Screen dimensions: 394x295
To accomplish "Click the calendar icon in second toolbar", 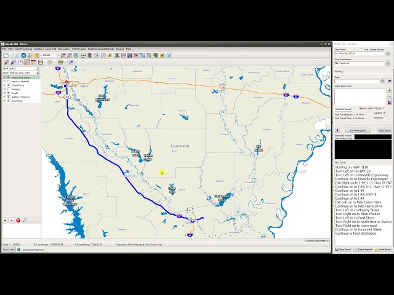I will point(33,62).
